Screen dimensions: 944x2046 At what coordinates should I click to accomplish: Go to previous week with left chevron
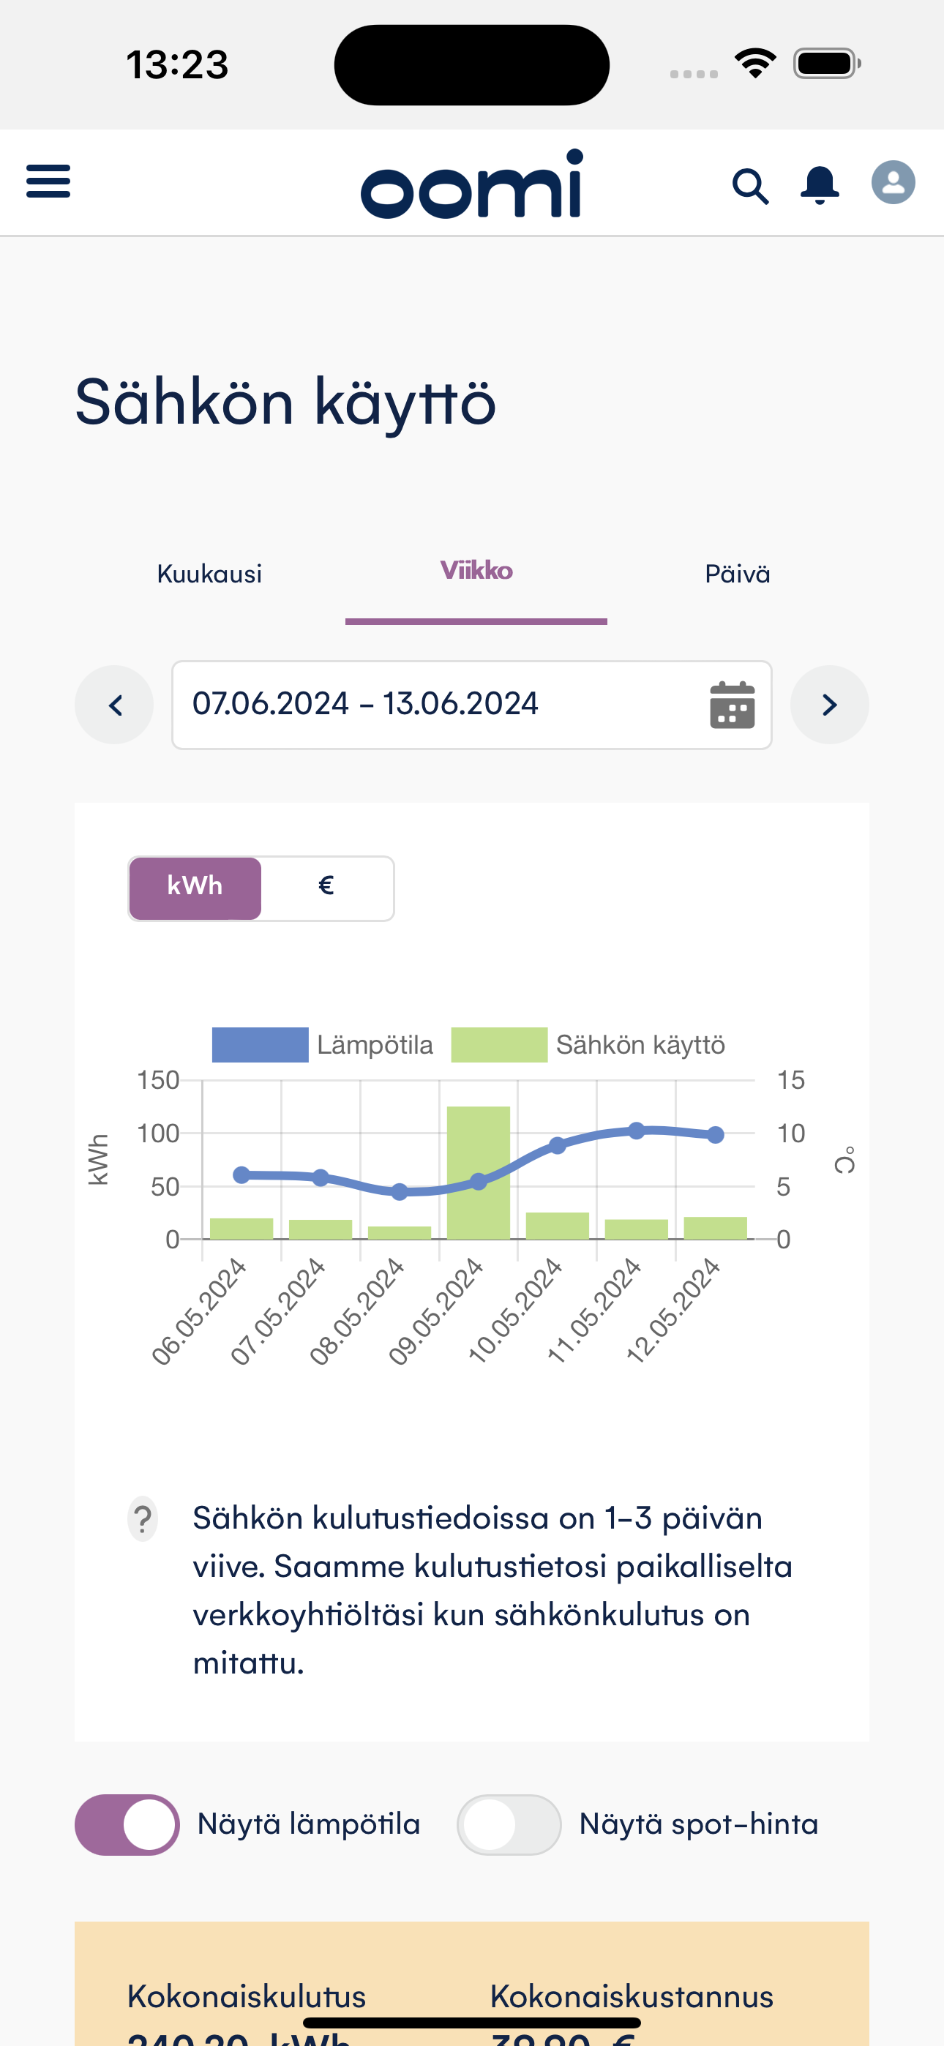coord(114,705)
